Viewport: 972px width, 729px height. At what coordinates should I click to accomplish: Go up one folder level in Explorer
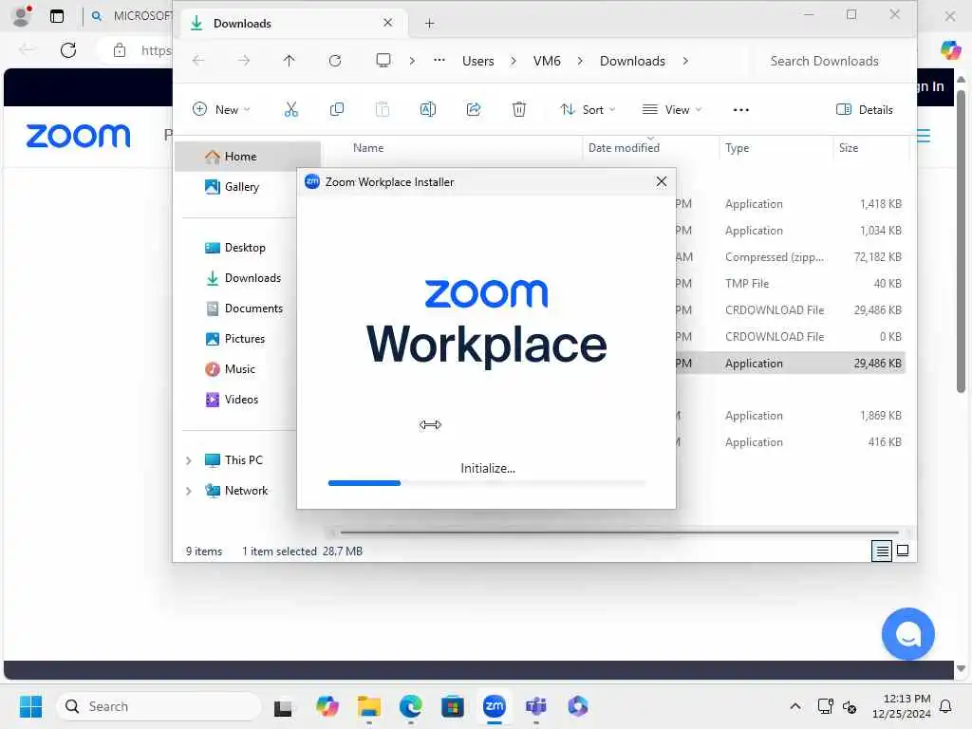click(x=289, y=60)
